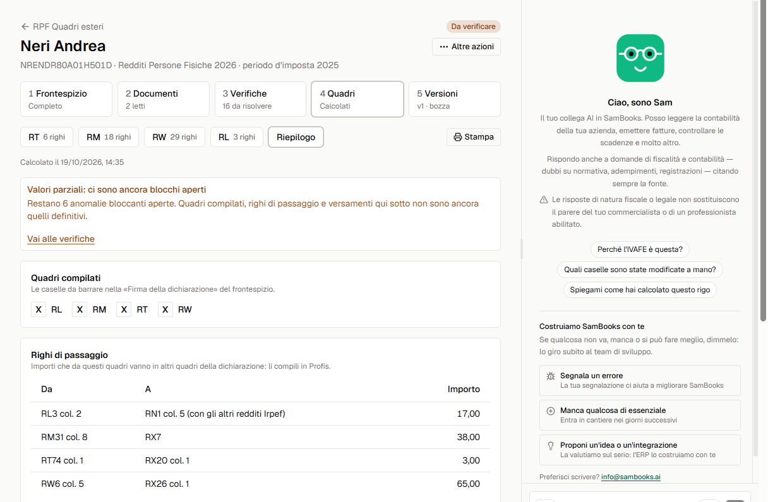The height and width of the screenshot is (502, 768).
Task: Click the 'RN1 col. 5' destination cell
Action: 215,414
